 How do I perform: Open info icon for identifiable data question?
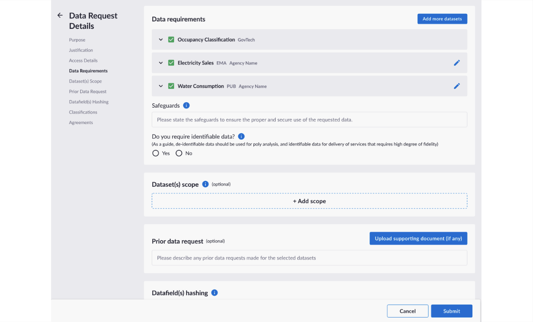click(x=241, y=136)
